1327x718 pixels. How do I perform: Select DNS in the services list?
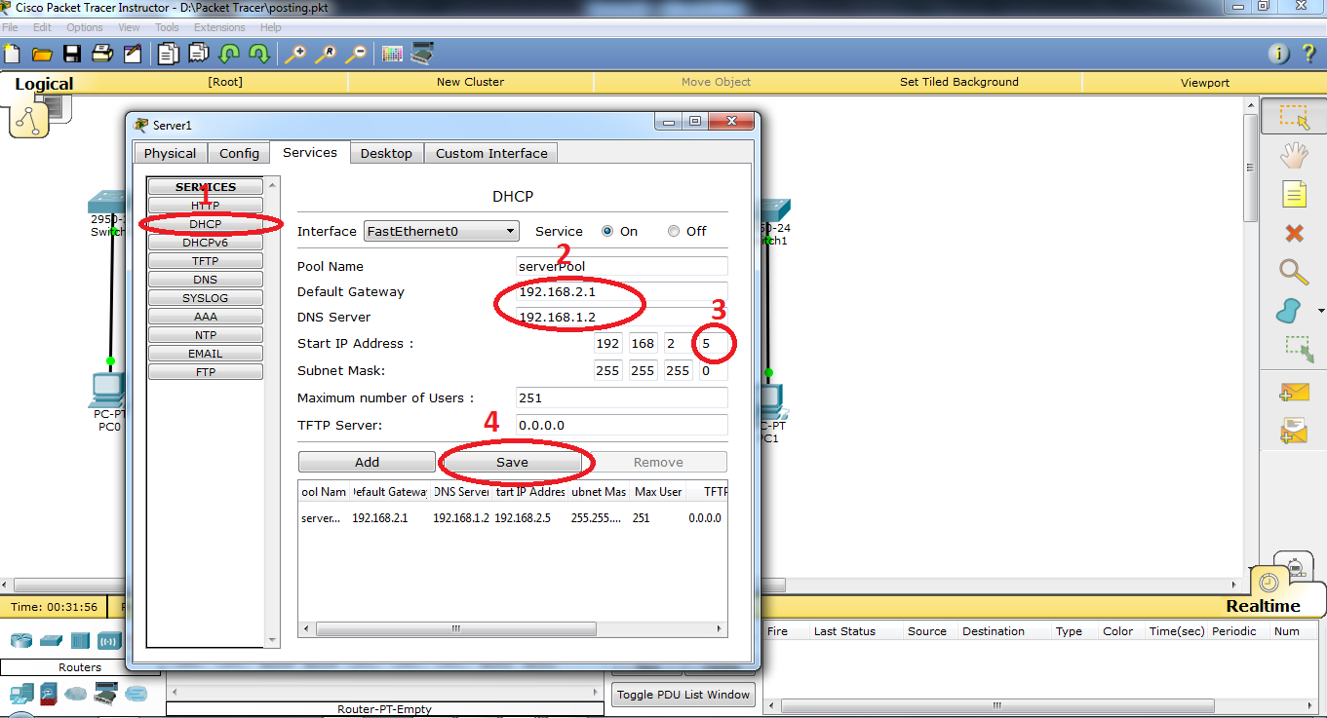(x=206, y=280)
